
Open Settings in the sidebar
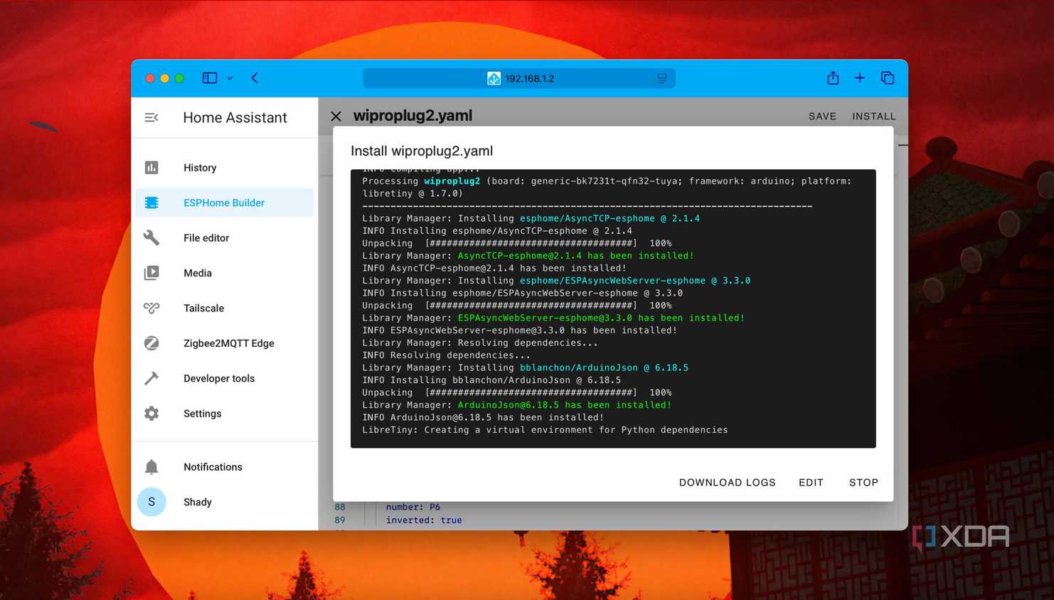tap(225, 414)
